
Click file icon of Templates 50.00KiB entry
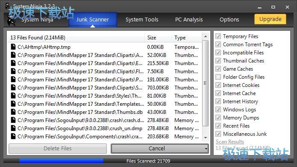pyautogui.click(x=13, y=104)
